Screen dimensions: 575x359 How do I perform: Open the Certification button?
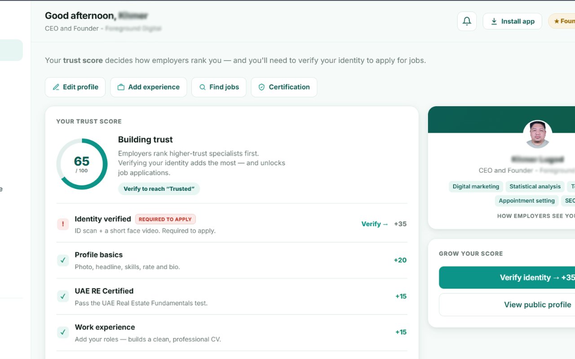point(284,87)
